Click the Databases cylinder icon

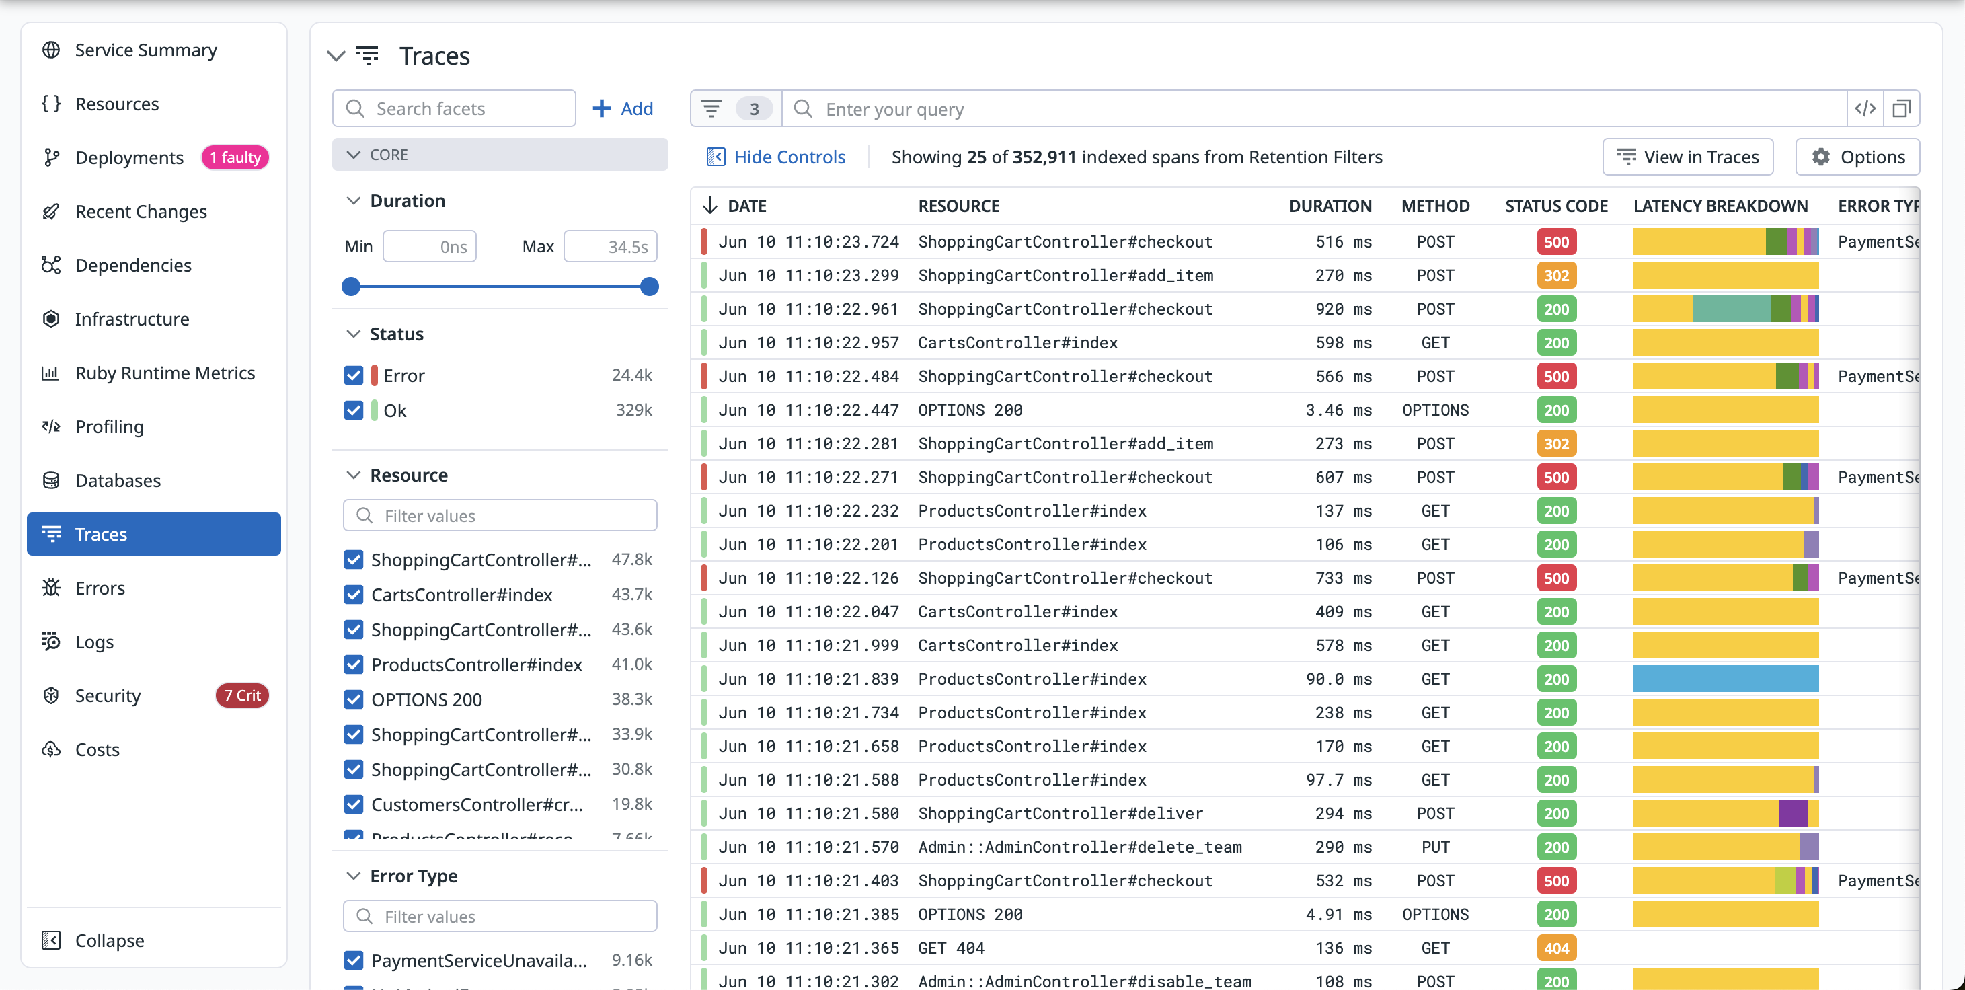point(51,480)
